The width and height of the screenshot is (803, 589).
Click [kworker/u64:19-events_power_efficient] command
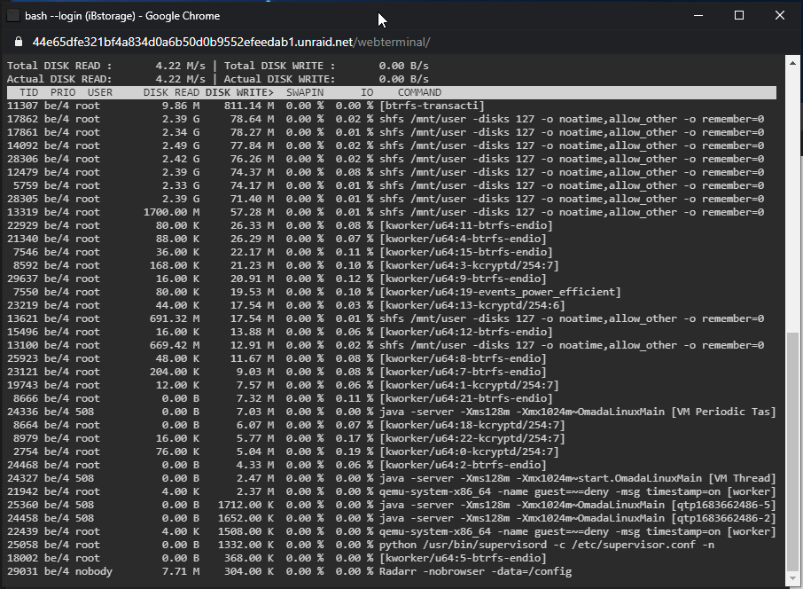[x=501, y=293]
